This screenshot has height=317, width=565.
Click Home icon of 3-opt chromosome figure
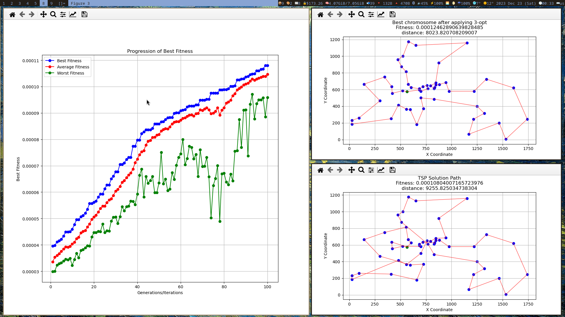tap(320, 14)
